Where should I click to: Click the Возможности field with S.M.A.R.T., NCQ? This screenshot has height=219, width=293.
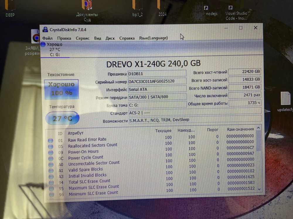(195, 119)
